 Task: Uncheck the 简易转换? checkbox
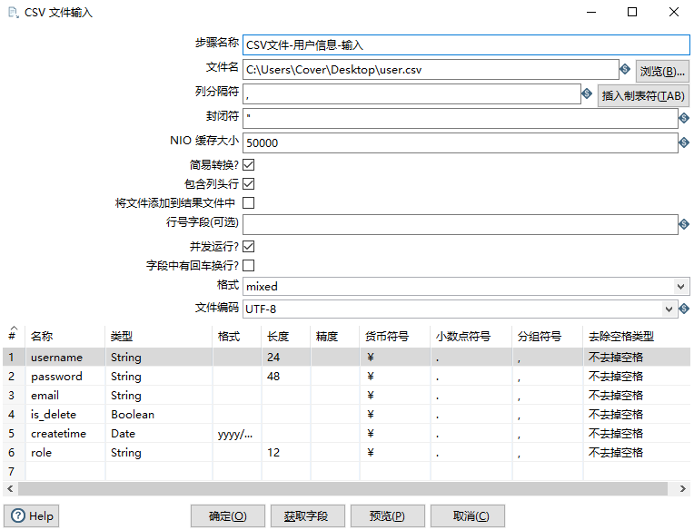point(248,165)
